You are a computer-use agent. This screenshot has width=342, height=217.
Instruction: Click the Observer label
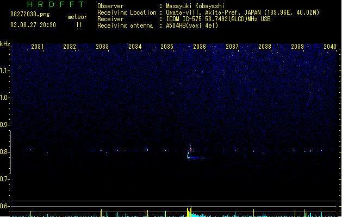click(x=110, y=6)
